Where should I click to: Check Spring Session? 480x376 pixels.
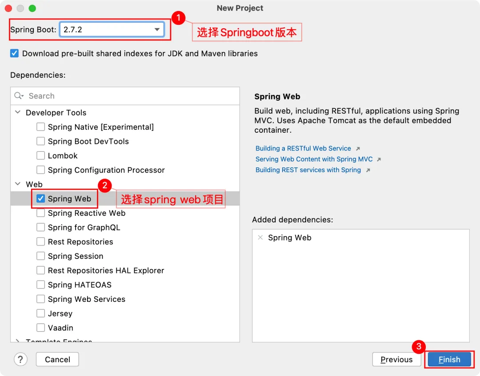click(41, 256)
